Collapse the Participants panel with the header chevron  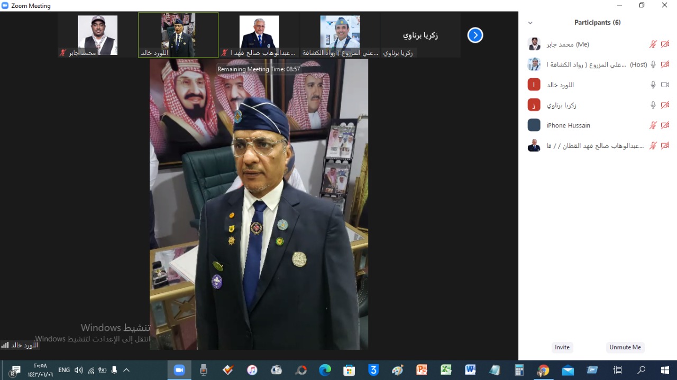[x=530, y=23]
